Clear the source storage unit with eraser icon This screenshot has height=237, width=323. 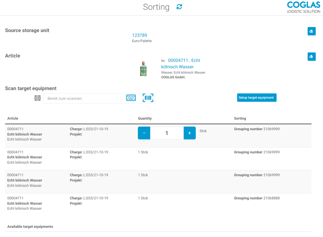(312, 31)
